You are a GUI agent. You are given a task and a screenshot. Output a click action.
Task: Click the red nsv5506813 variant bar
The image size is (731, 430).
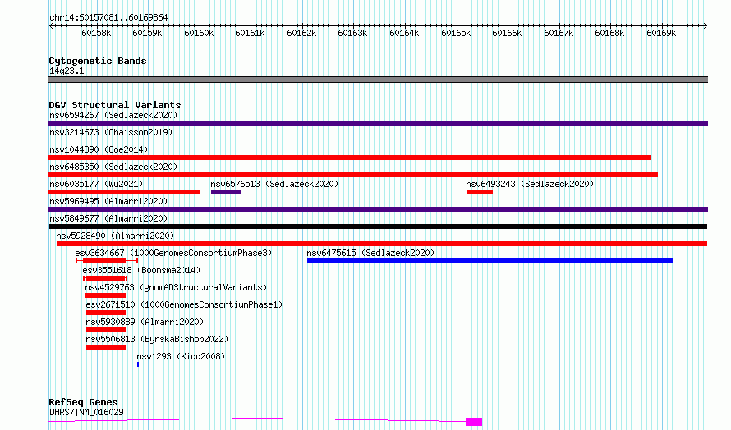106,347
